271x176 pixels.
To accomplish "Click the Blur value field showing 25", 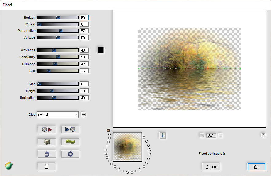I will point(84,71).
